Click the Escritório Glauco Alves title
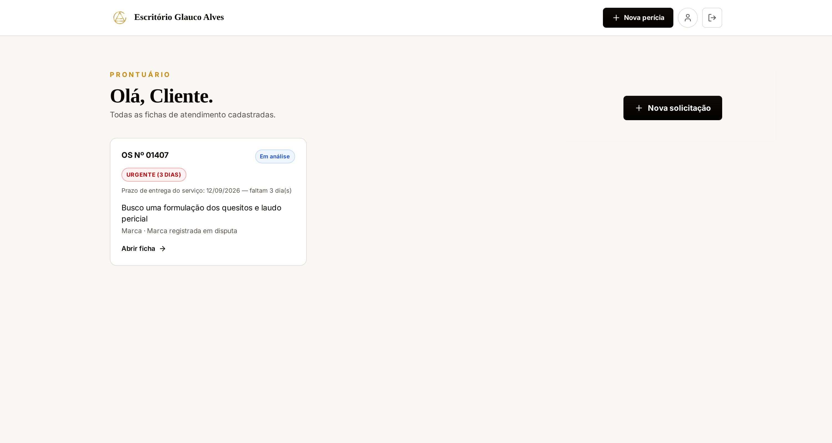The image size is (832, 443). click(x=179, y=17)
